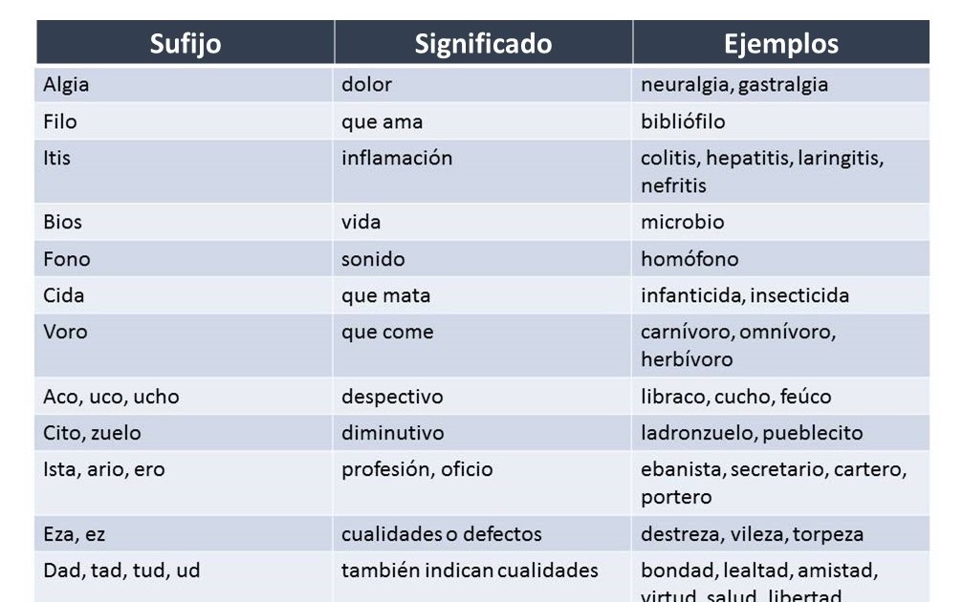Select the 'cualidades o defectos' cell
Image resolution: width=963 pixels, height=602 pixels.
click(x=483, y=533)
